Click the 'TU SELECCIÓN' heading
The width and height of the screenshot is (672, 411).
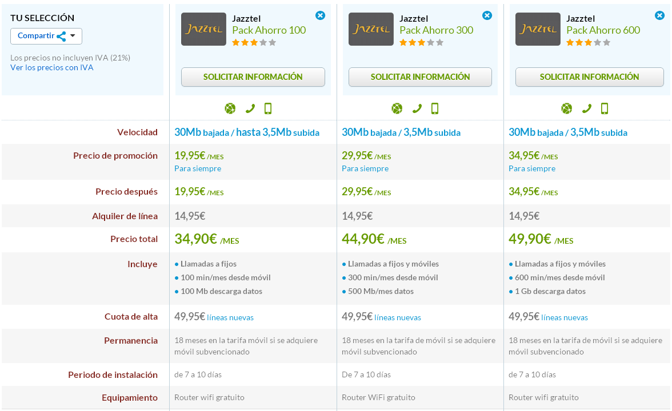[x=42, y=18]
